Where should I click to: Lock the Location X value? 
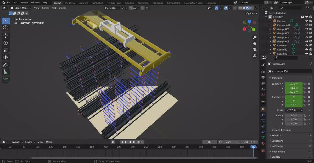[x=305, y=84]
